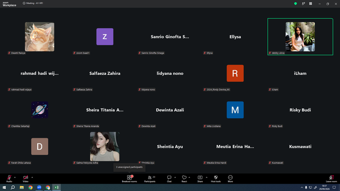The image size is (340, 191).
Task: Select the Ellysa participant tile name
Action: tap(235, 37)
